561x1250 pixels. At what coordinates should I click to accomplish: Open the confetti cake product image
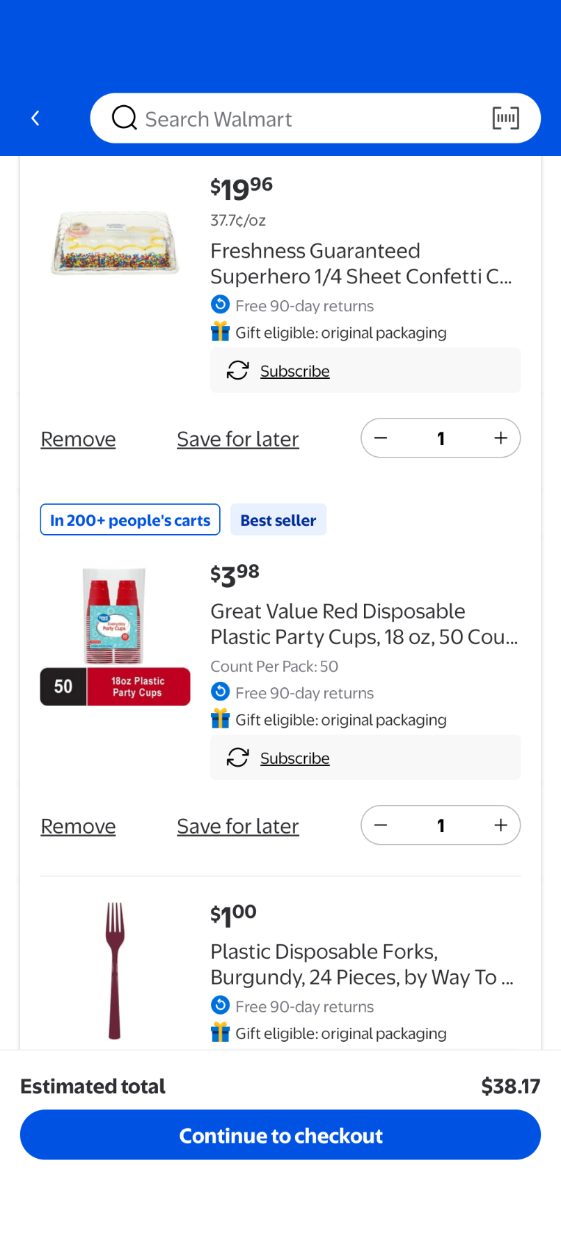[115, 243]
